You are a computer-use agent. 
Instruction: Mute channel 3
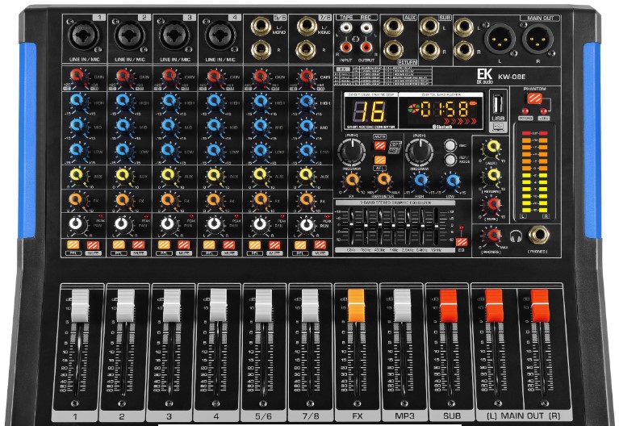point(183,244)
